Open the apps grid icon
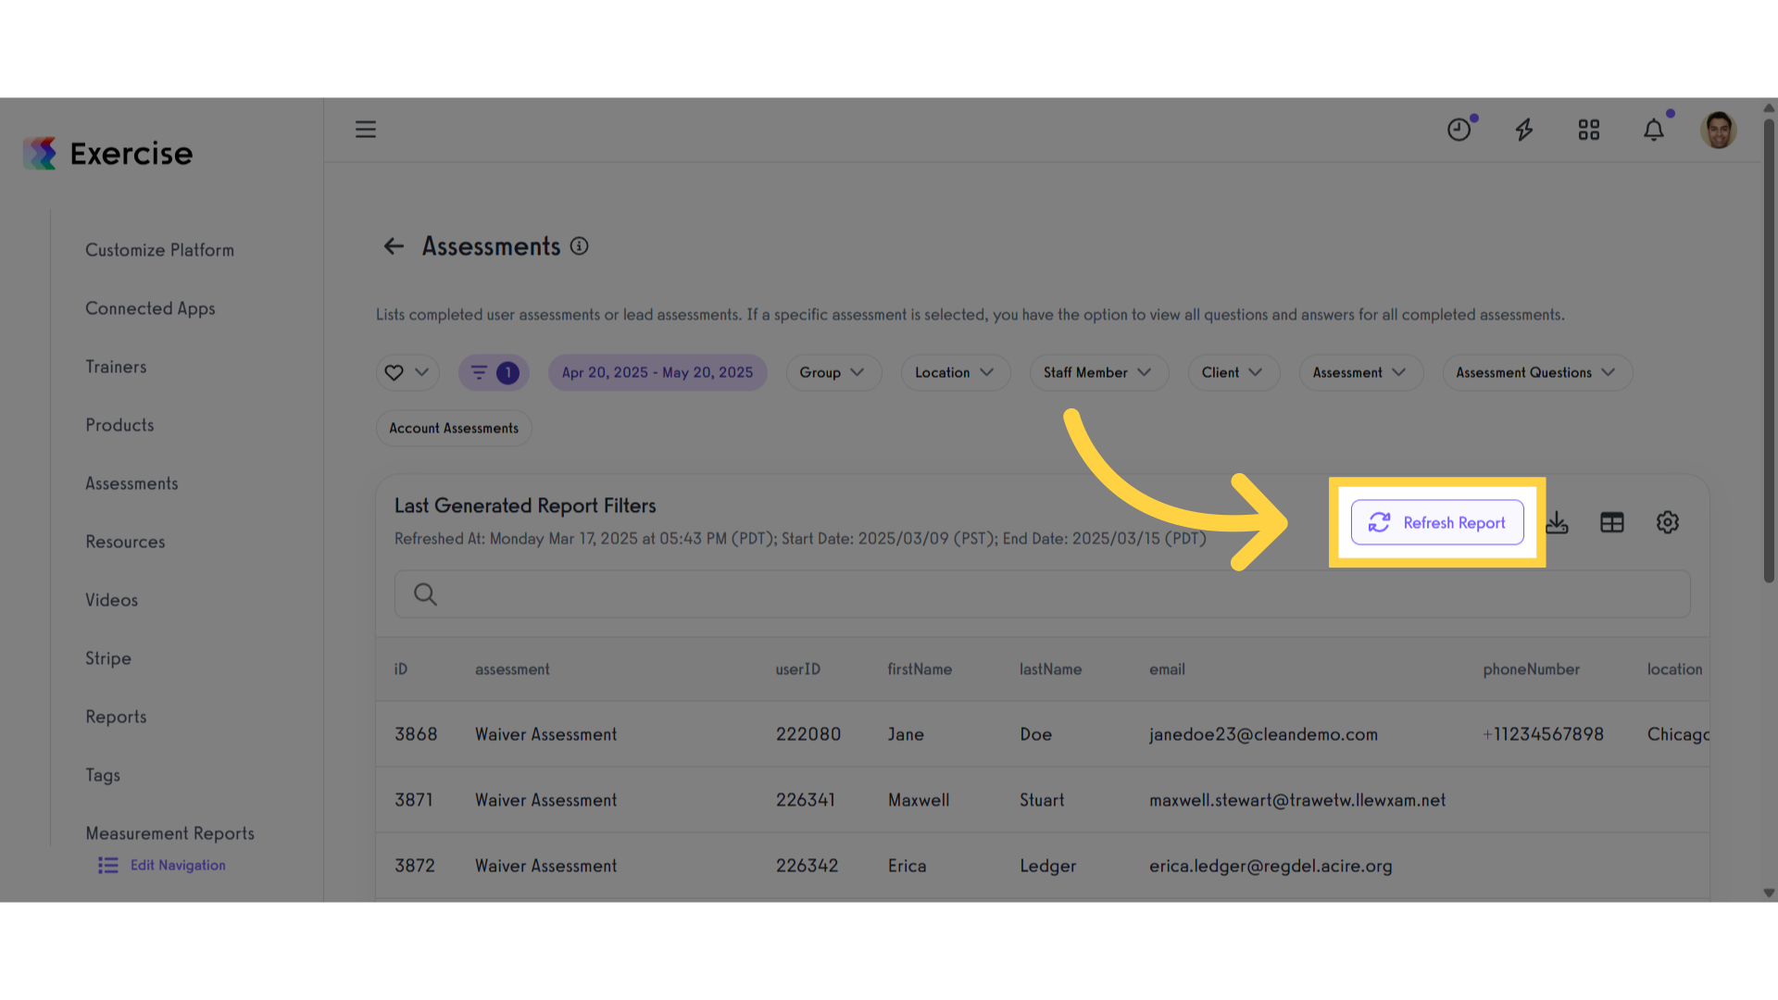Viewport: 1778px width, 1000px height. [x=1589, y=130]
